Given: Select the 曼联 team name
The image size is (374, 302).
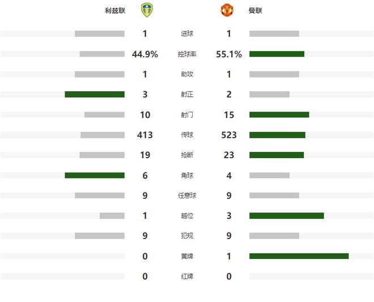Looking at the screenshot, I should (x=255, y=11).
